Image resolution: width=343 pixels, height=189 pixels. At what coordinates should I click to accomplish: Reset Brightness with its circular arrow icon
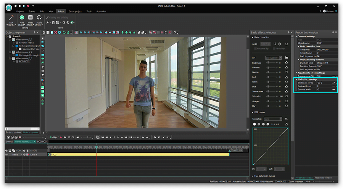coord(287,63)
